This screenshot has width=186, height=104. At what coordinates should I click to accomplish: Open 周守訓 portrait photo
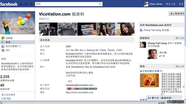pos(152,54)
